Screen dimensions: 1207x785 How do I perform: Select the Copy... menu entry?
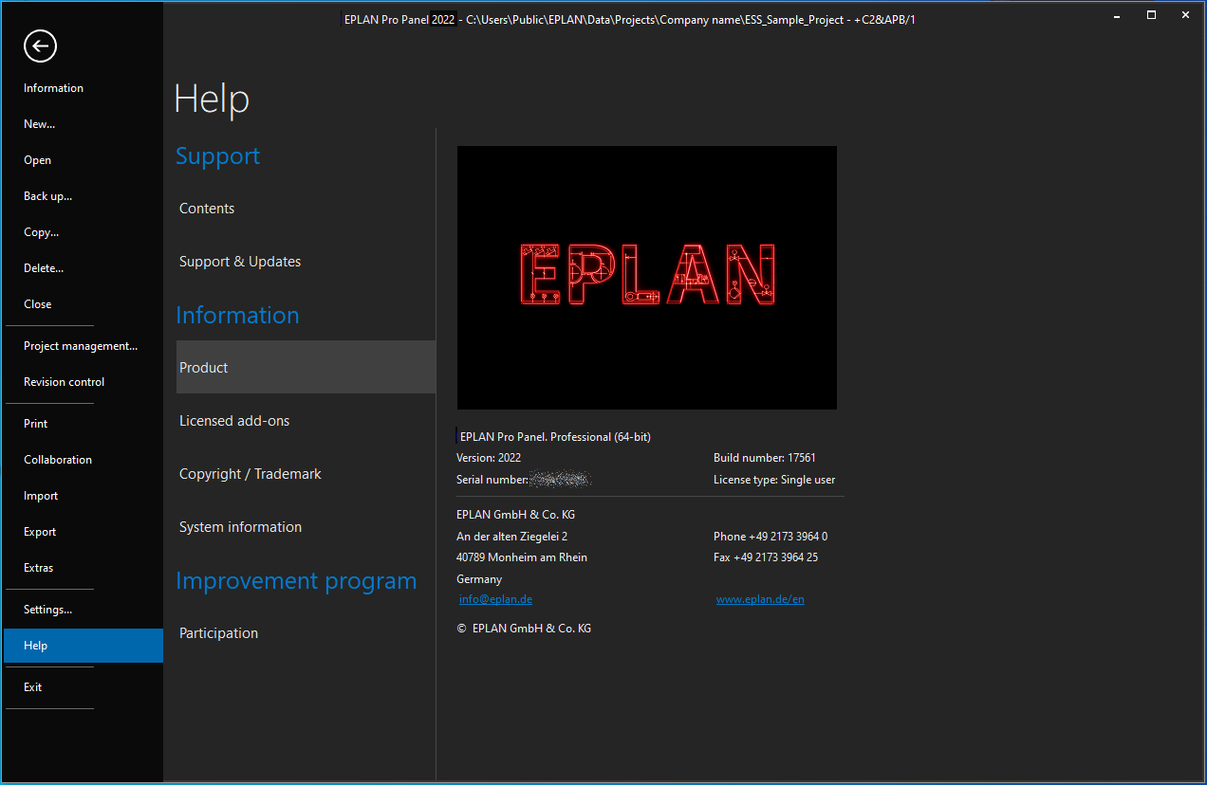[42, 232]
